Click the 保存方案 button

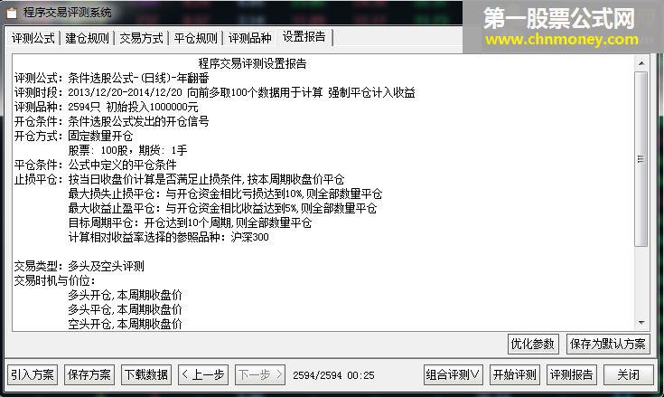click(89, 374)
